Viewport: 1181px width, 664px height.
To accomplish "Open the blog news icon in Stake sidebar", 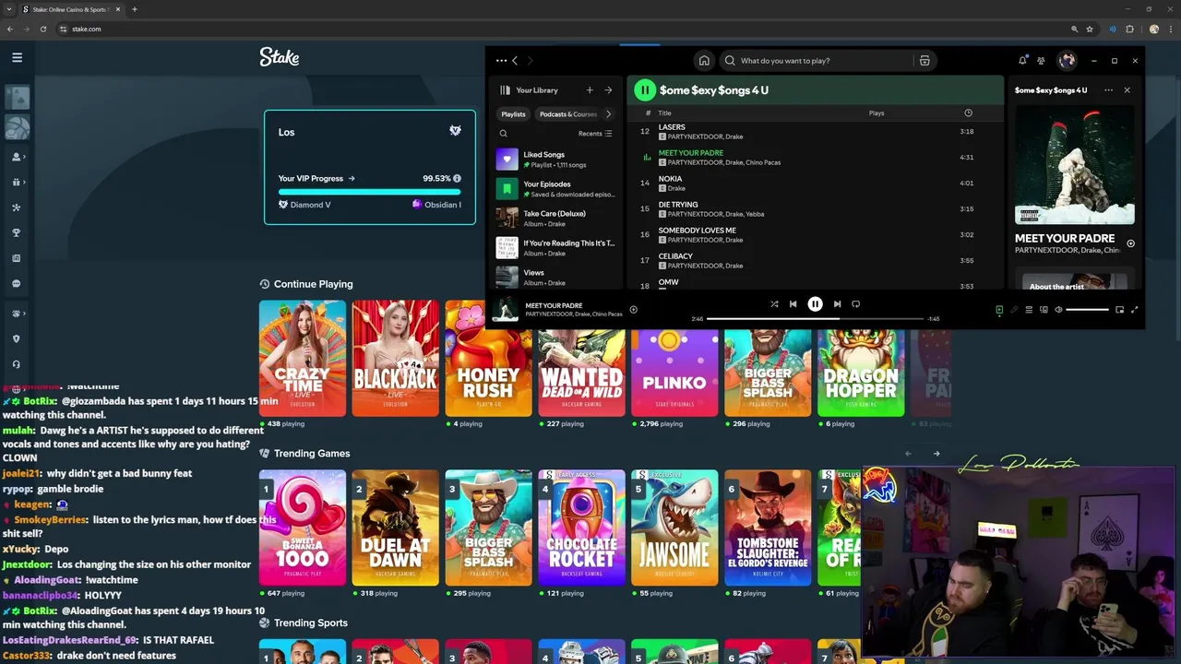I will (x=17, y=258).
